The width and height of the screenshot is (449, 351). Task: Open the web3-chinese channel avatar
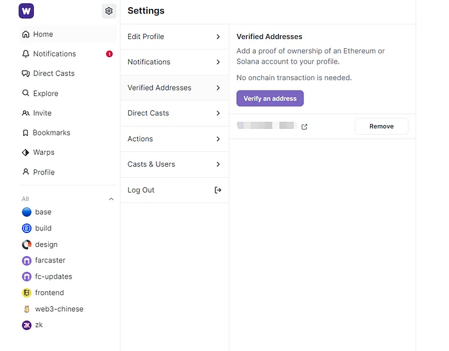(27, 309)
